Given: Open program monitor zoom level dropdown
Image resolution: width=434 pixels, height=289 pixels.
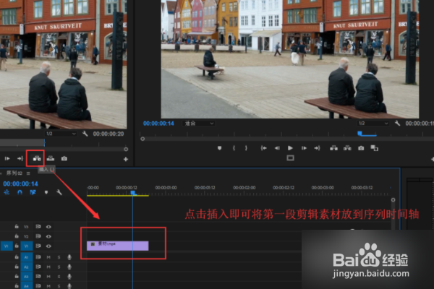Looking at the screenshot, I should click(198, 124).
